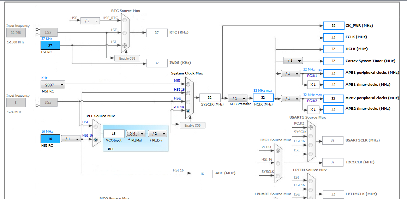This screenshot has width=407, height=199.
Task: Select LSE in the RTC Source Mux
Action: [125, 33]
